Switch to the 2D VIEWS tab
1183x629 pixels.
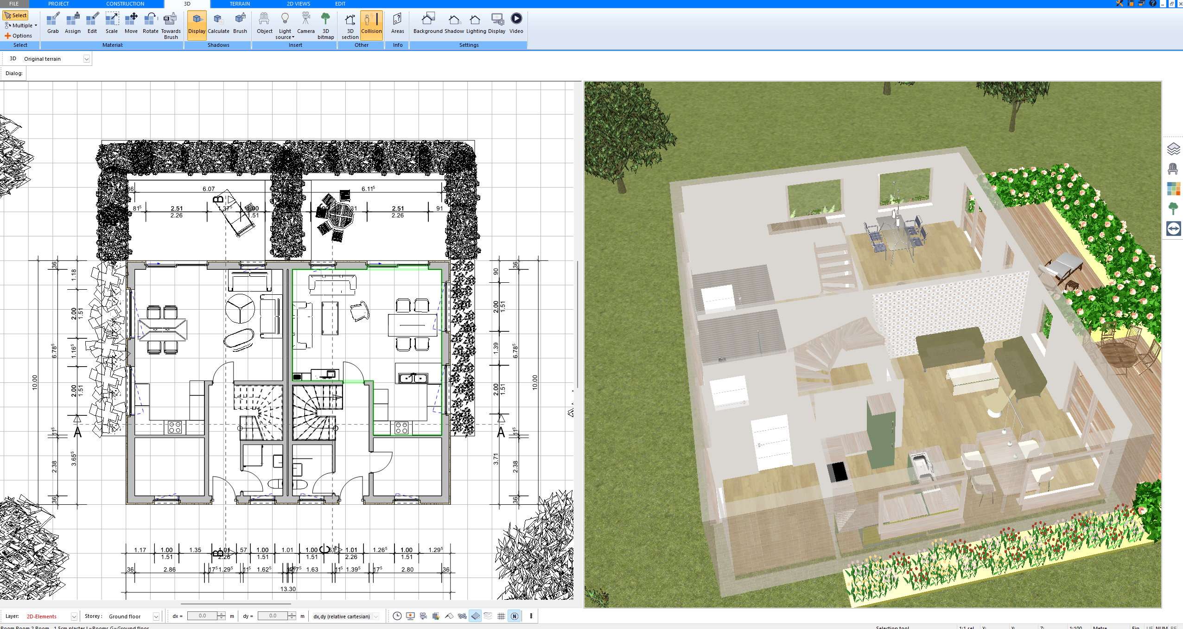click(298, 4)
